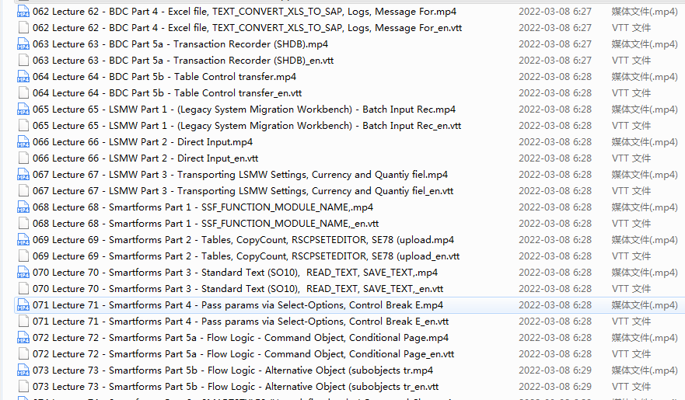Click 媒体文件(.mp4) type of 066 Direct Input row
Image resolution: width=685 pixels, height=400 pixels.
click(x=645, y=142)
